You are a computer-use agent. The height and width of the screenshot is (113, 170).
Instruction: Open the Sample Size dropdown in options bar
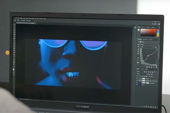click(x=30, y=21)
